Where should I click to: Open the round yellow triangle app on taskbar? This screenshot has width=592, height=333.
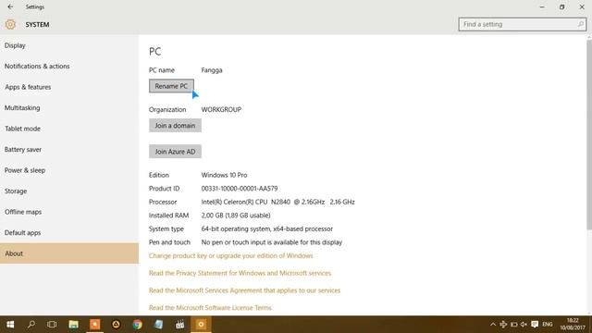[116, 325]
